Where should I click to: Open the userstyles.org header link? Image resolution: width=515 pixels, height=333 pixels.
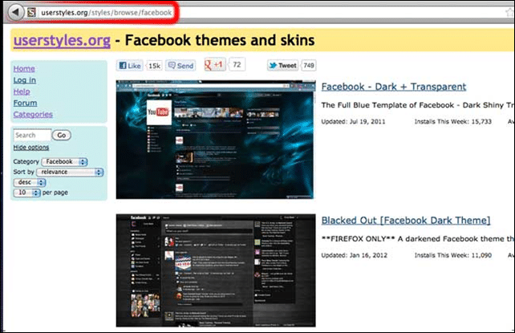tap(62, 40)
